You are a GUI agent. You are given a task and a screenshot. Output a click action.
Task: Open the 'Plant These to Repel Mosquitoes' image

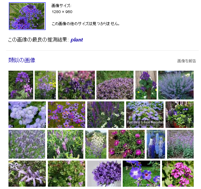[145, 114]
